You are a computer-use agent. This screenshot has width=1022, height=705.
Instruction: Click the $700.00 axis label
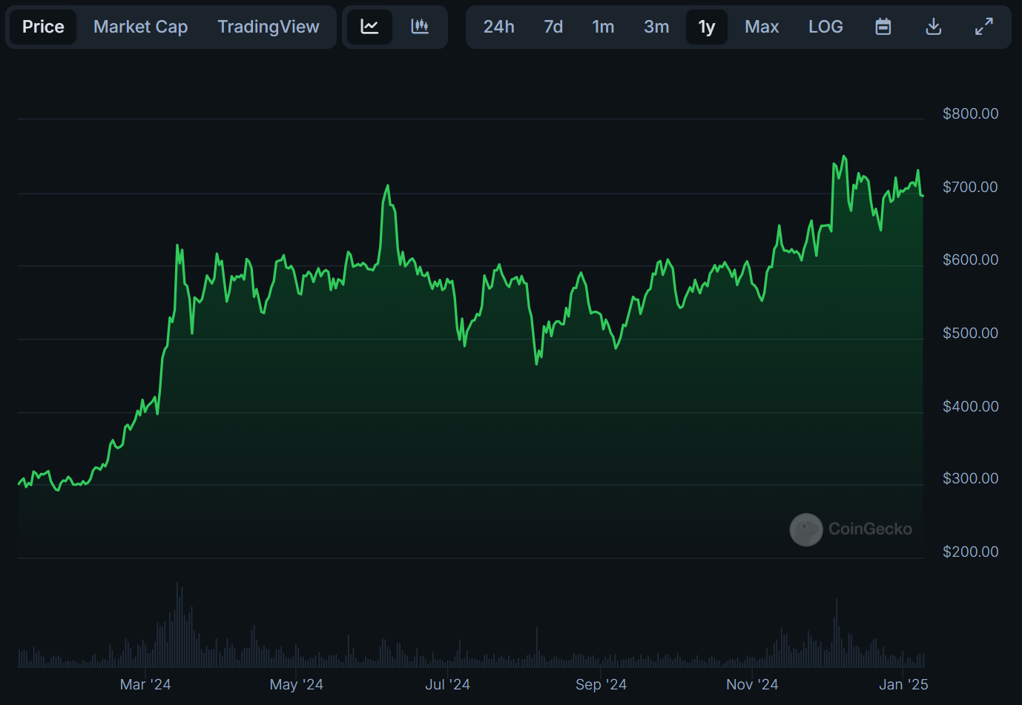pos(970,187)
